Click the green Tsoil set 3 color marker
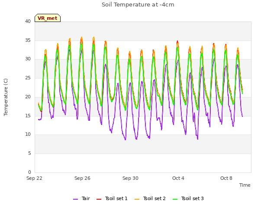This screenshot has height=207, width=277. (175, 199)
